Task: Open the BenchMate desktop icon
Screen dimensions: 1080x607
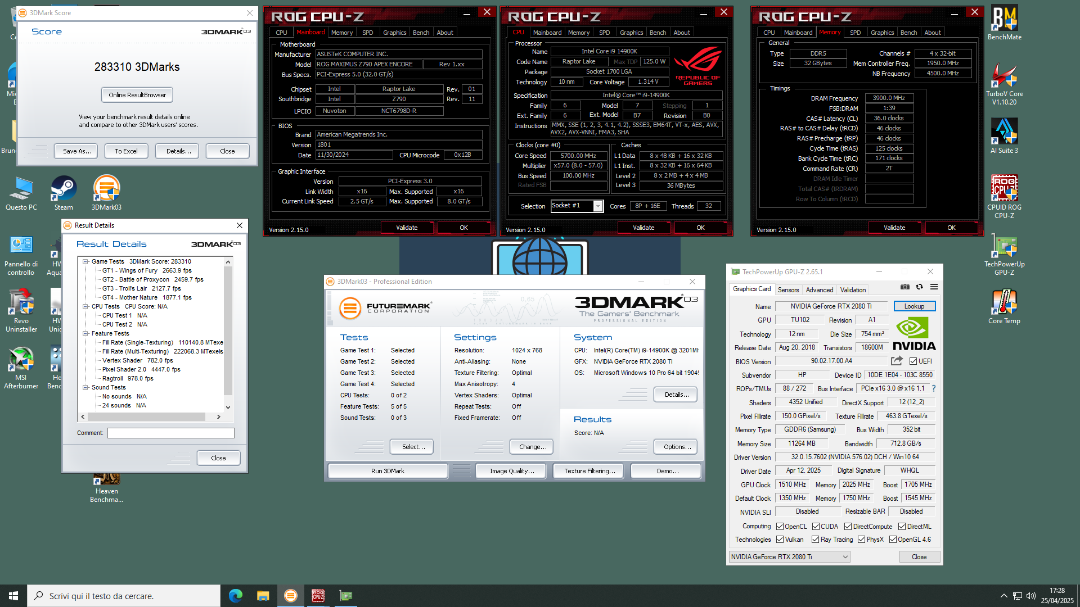Action: click(x=1004, y=23)
